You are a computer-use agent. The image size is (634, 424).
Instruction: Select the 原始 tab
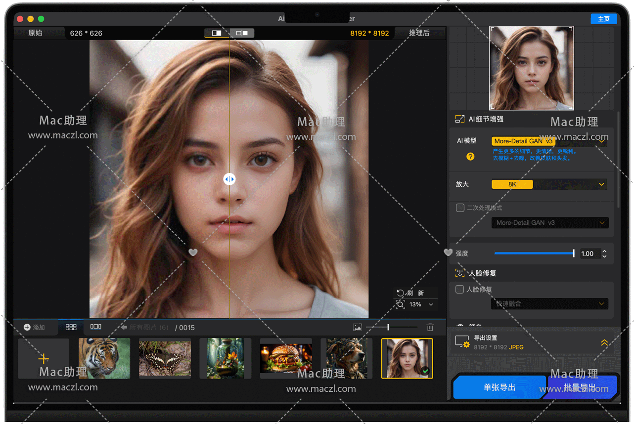click(35, 33)
